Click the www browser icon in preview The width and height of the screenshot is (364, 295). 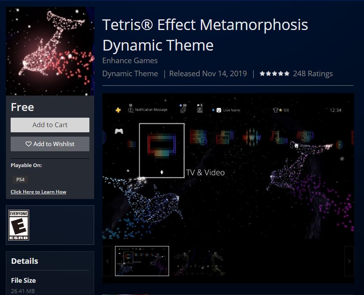(x=252, y=137)
